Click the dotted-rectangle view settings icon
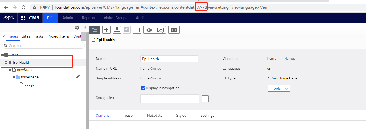 point(137,30)
